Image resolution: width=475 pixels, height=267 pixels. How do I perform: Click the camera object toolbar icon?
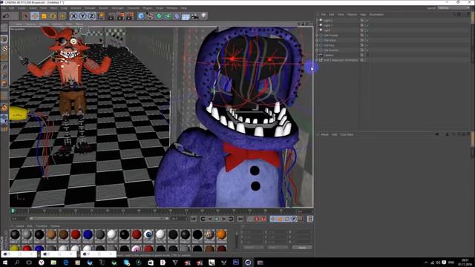pos(194,16)
